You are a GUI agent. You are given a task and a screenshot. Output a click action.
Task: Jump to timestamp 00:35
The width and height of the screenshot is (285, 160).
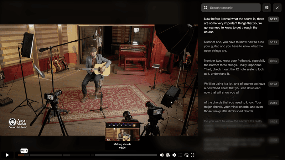[273, 61]
